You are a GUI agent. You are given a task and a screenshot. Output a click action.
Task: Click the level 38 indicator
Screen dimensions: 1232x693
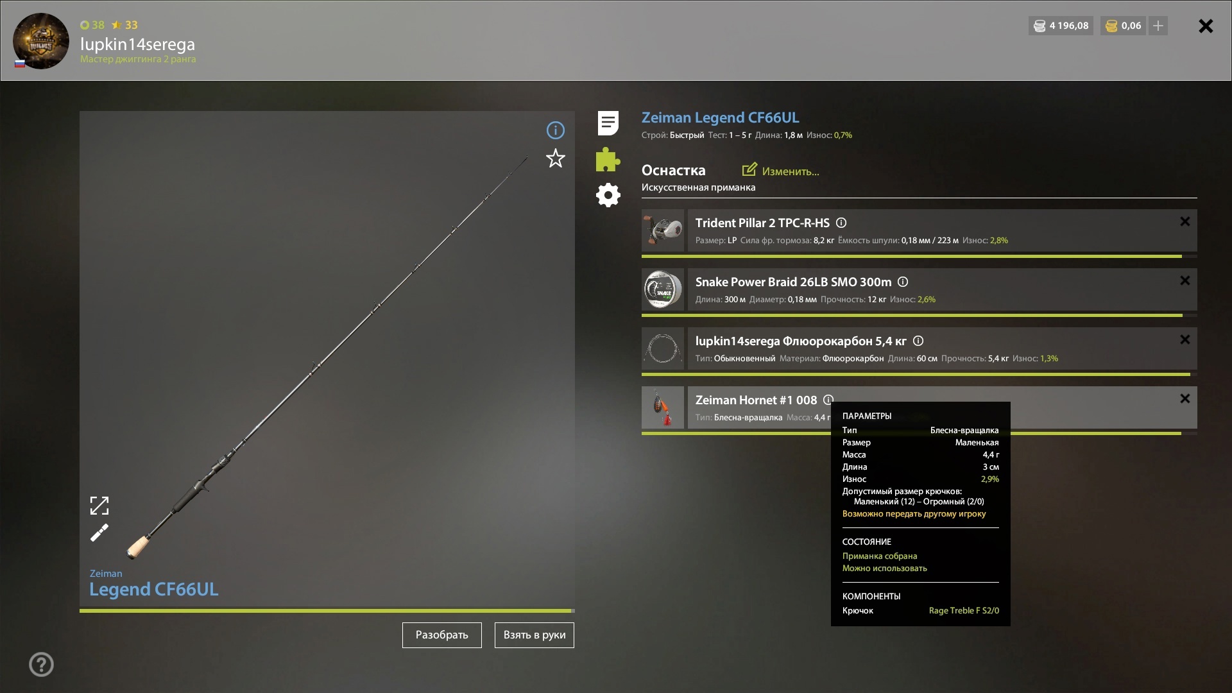tap(92, 25)
